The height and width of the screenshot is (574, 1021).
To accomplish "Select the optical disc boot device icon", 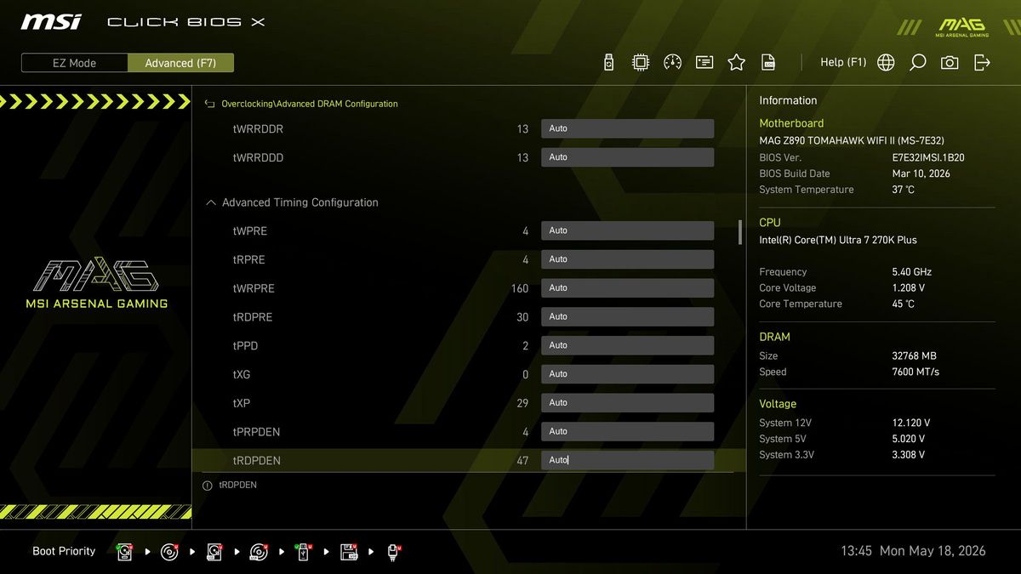I will point(169,552).
